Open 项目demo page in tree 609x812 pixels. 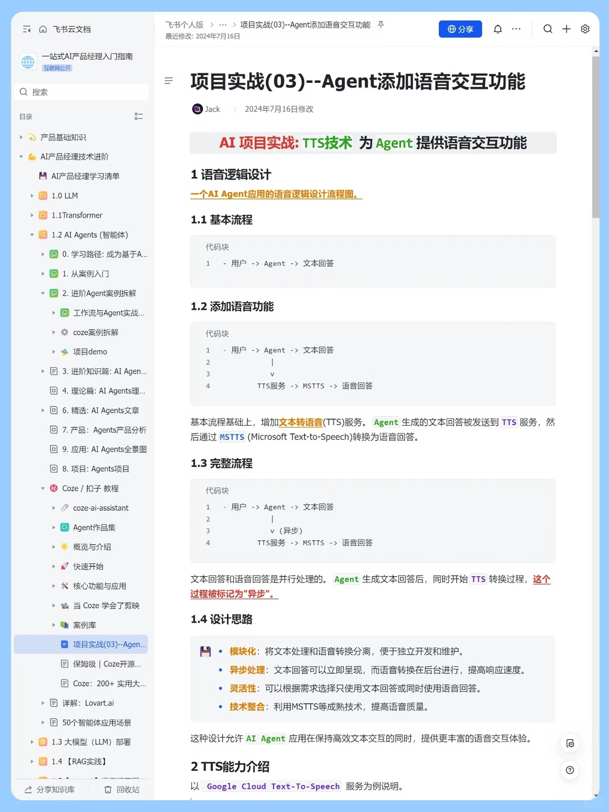click(90, 352)
